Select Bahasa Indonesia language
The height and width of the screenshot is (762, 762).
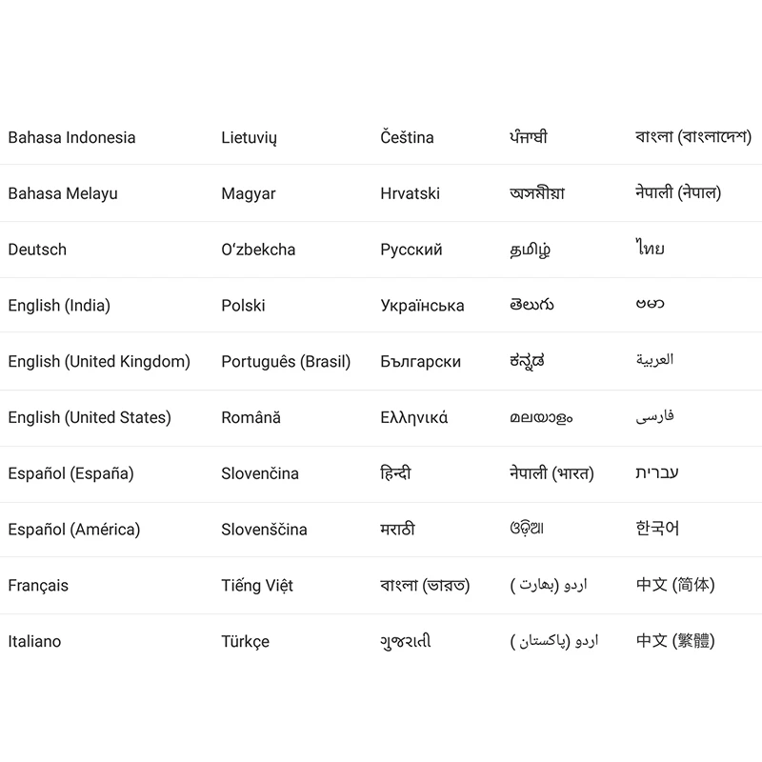pos(71,137)
